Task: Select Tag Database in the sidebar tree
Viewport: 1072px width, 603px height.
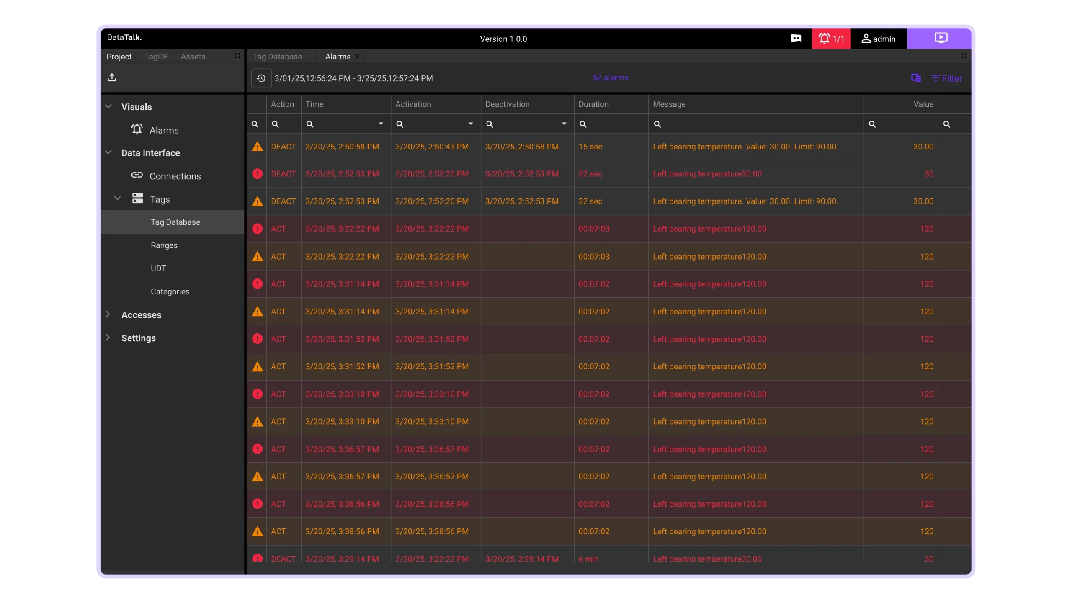Action: point(172,222)
